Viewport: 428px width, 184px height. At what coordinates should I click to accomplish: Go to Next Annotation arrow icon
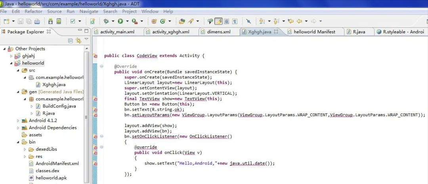click(x=262, y=21)
